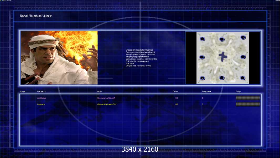Click the line "Zaczyna grę z pułapką bombową"
Image resolution: width=280 pixels, height=158 pixels.
click(137, 57)
